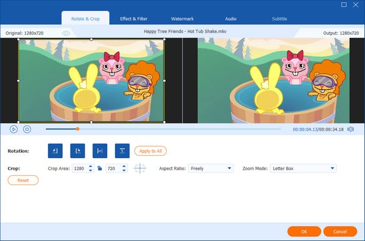Click the Output: 1280x720 label
This screenshot has width=365, height=241.
pyautogui.click(x=341, y=33)
